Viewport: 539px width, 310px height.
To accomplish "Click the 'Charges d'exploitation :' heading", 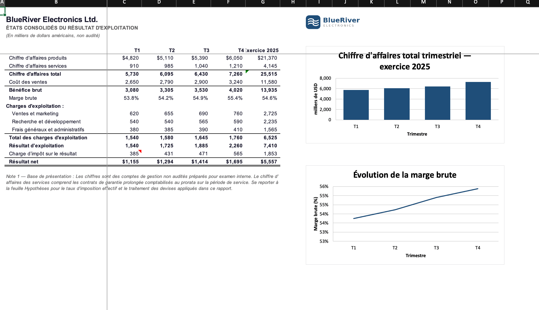I will coord(35,106).
